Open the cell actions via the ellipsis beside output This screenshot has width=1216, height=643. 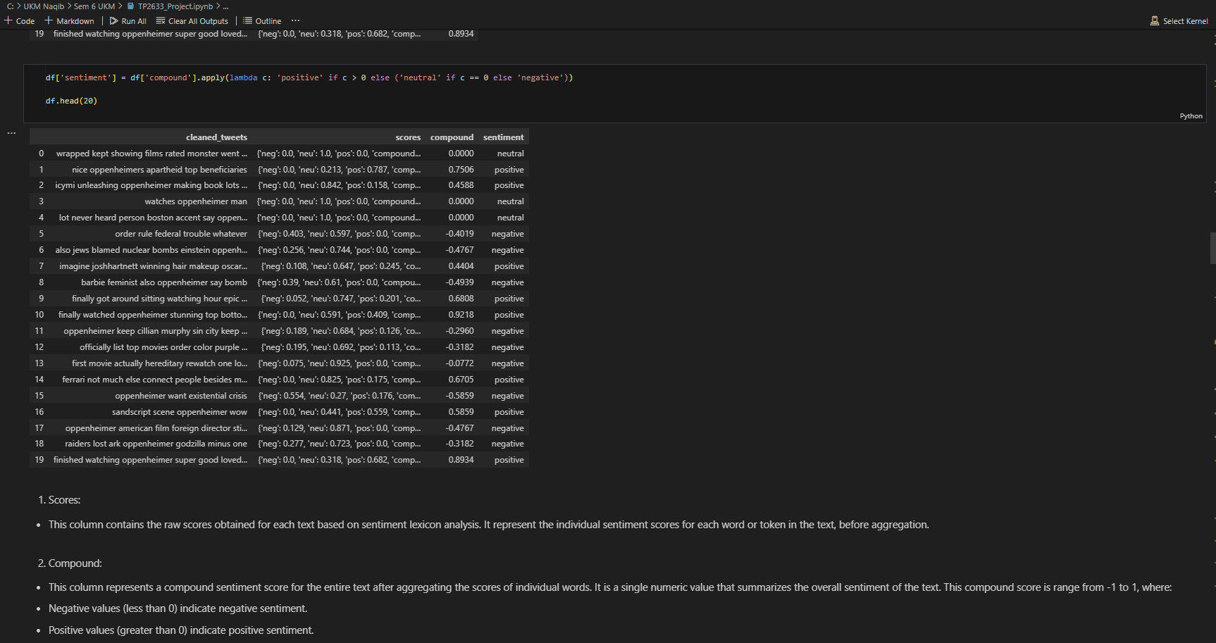(x=11, y=132)
